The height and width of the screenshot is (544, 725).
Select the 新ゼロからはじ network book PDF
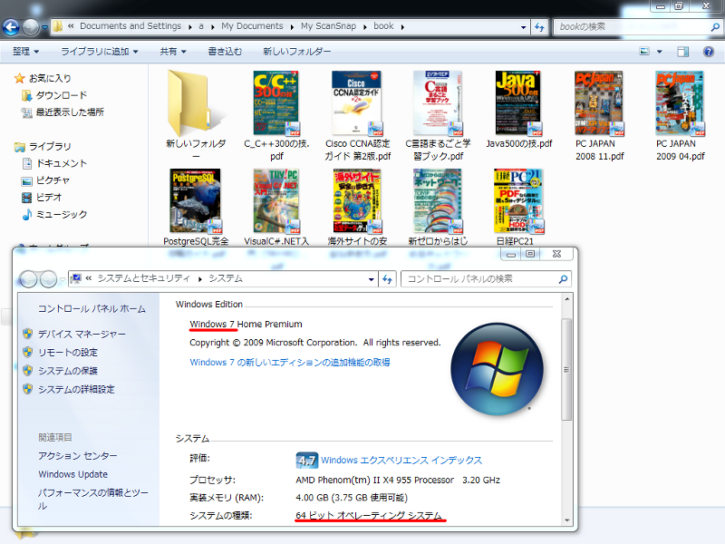click(x=438, y=200)
